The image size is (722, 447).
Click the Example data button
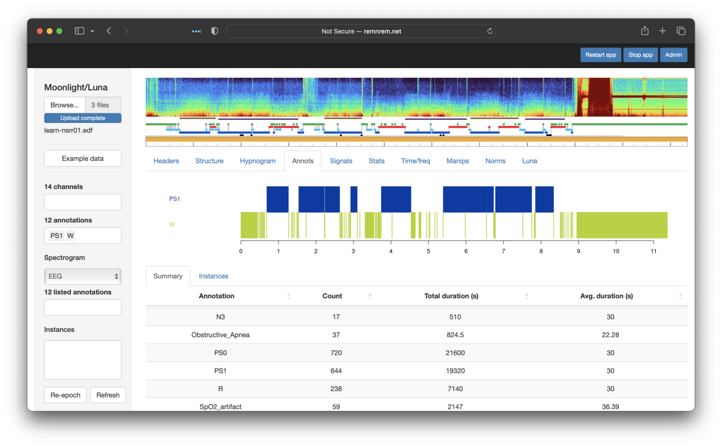click(x=83, y=158)
